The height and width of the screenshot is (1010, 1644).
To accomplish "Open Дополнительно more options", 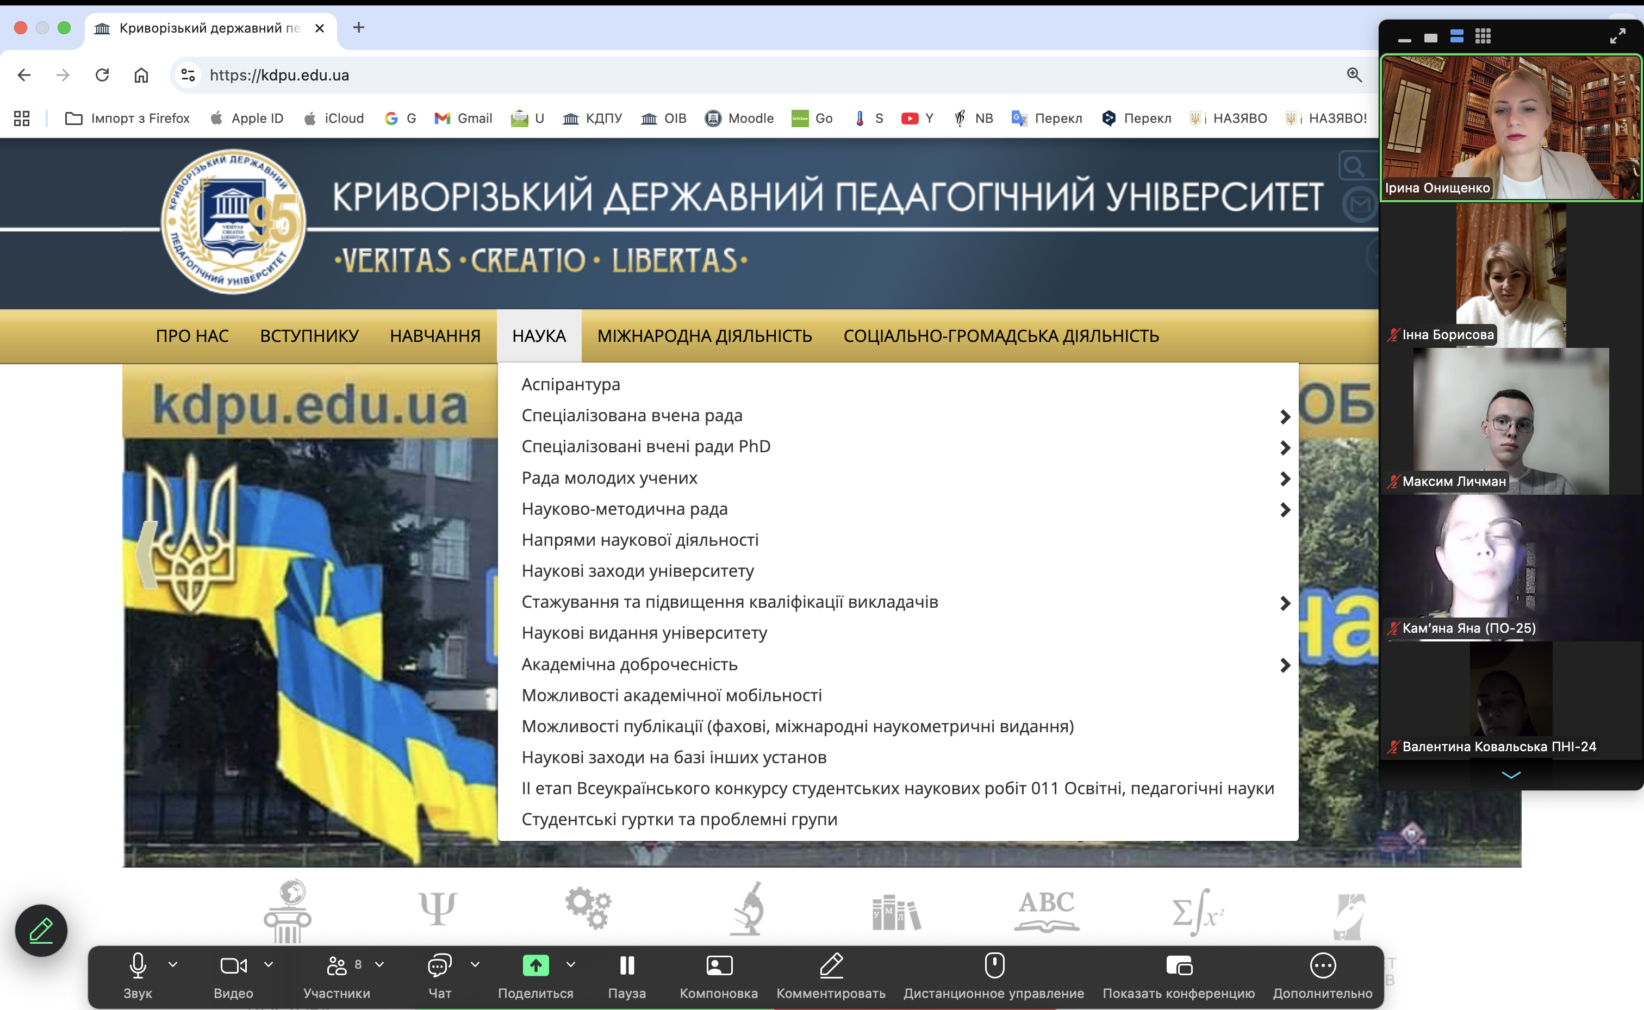I will 1323,966.
